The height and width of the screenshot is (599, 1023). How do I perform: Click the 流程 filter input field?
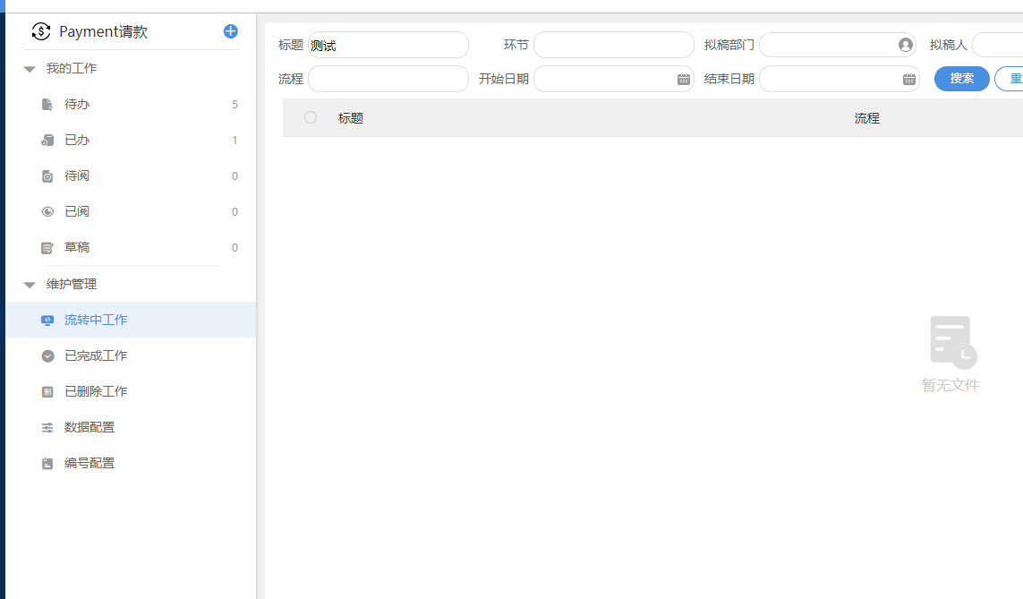tap(388, 79)
